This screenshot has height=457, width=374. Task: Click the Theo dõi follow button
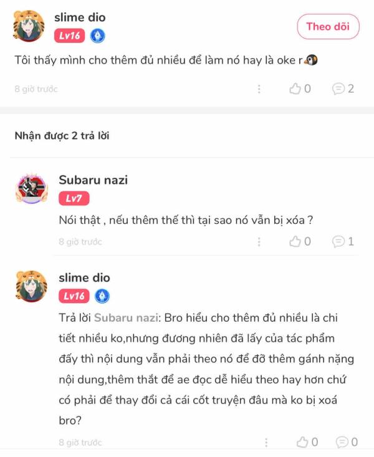[328, 27]
